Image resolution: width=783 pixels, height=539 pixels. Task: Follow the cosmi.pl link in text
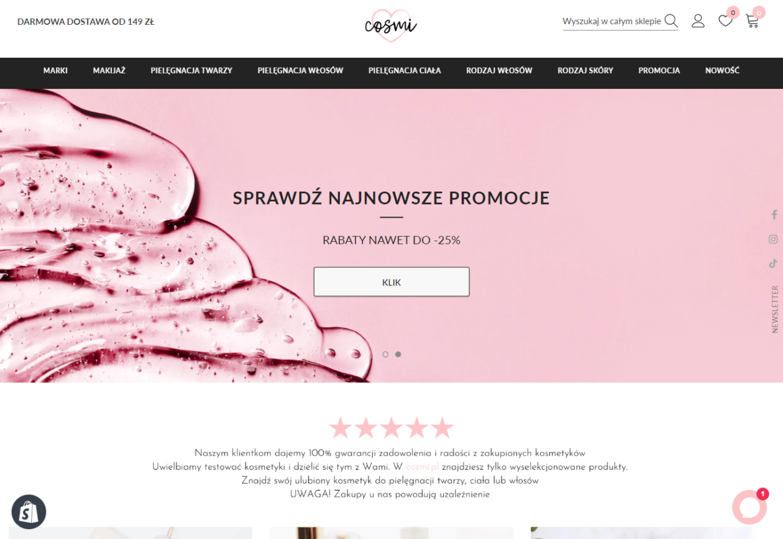click(x=423, y=467)
